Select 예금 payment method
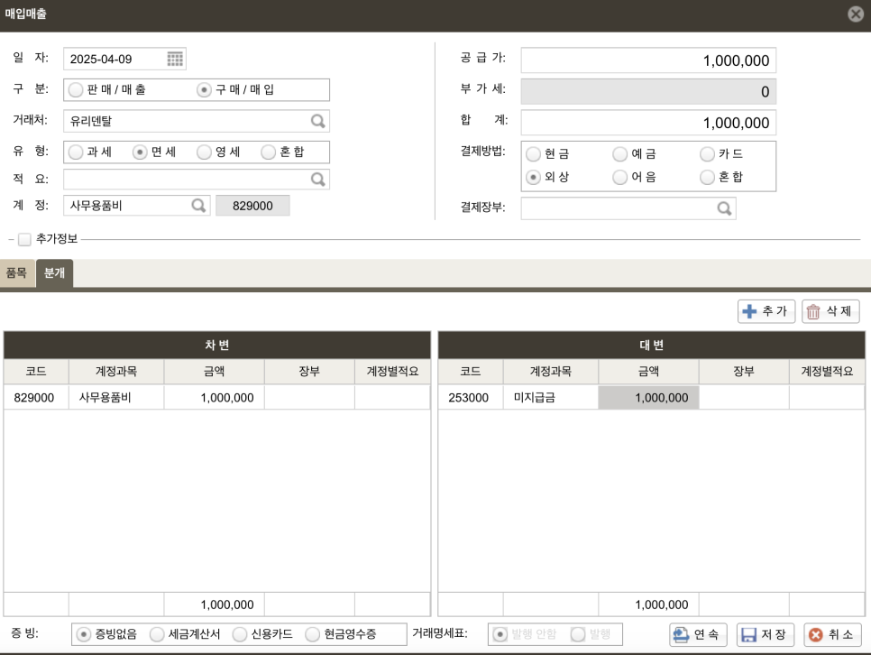 (x=620, y=154)
